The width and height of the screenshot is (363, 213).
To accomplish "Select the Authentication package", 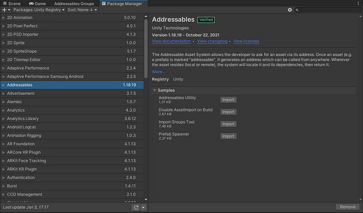I will 72,178.
